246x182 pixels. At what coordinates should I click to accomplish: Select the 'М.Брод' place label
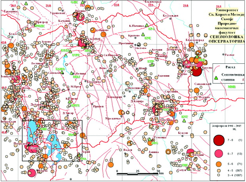[76, 86]
